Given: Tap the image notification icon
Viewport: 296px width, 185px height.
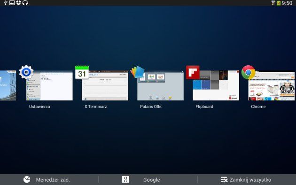Looking at the screenshot, I should [12, 3].
